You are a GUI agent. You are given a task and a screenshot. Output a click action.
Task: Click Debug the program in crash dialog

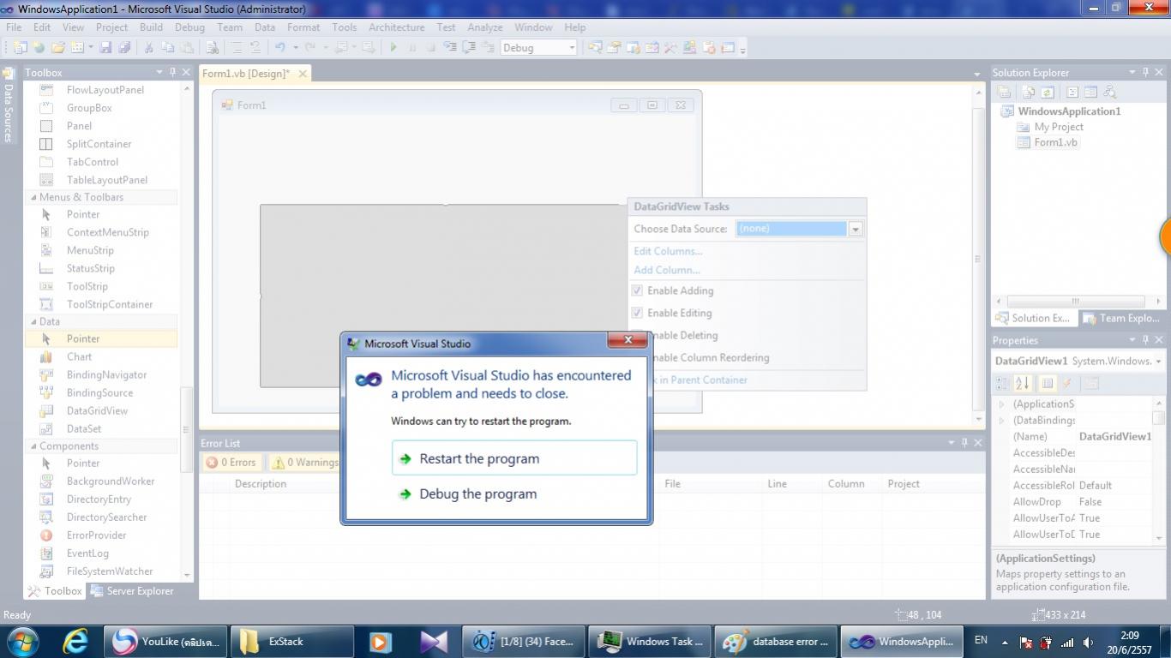(514, 493)
